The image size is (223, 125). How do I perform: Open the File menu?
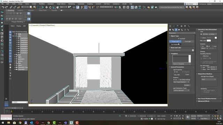[x=2, y=4]
